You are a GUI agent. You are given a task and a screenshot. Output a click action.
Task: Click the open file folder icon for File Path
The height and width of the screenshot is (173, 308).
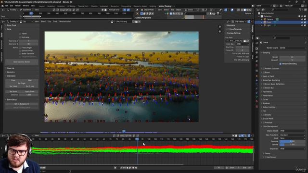click(x=244, y=41)
